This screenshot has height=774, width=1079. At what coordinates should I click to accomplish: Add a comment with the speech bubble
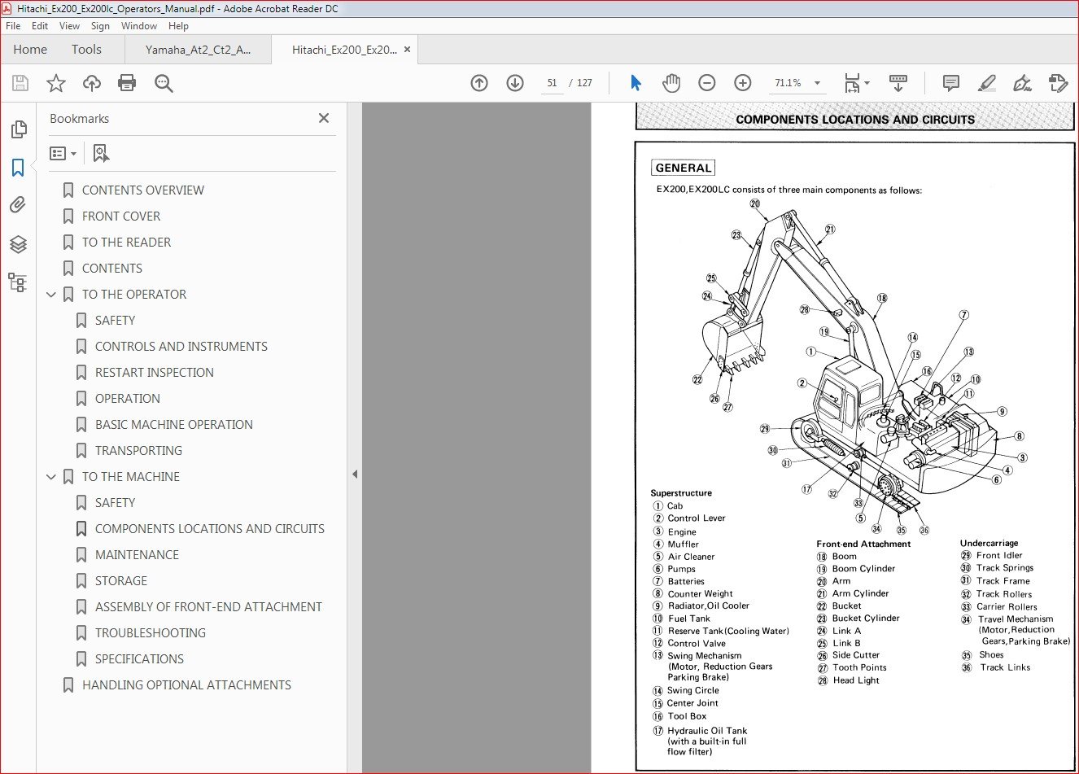click(x=950, y=83)
